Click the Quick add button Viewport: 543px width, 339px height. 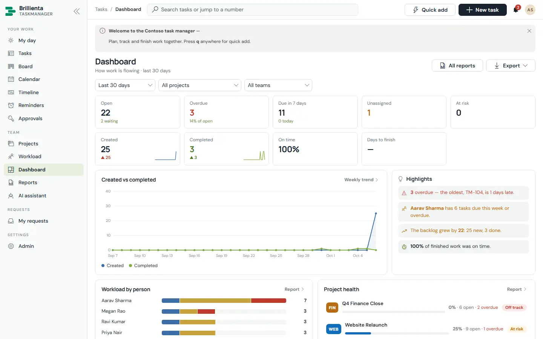point(430,10)
